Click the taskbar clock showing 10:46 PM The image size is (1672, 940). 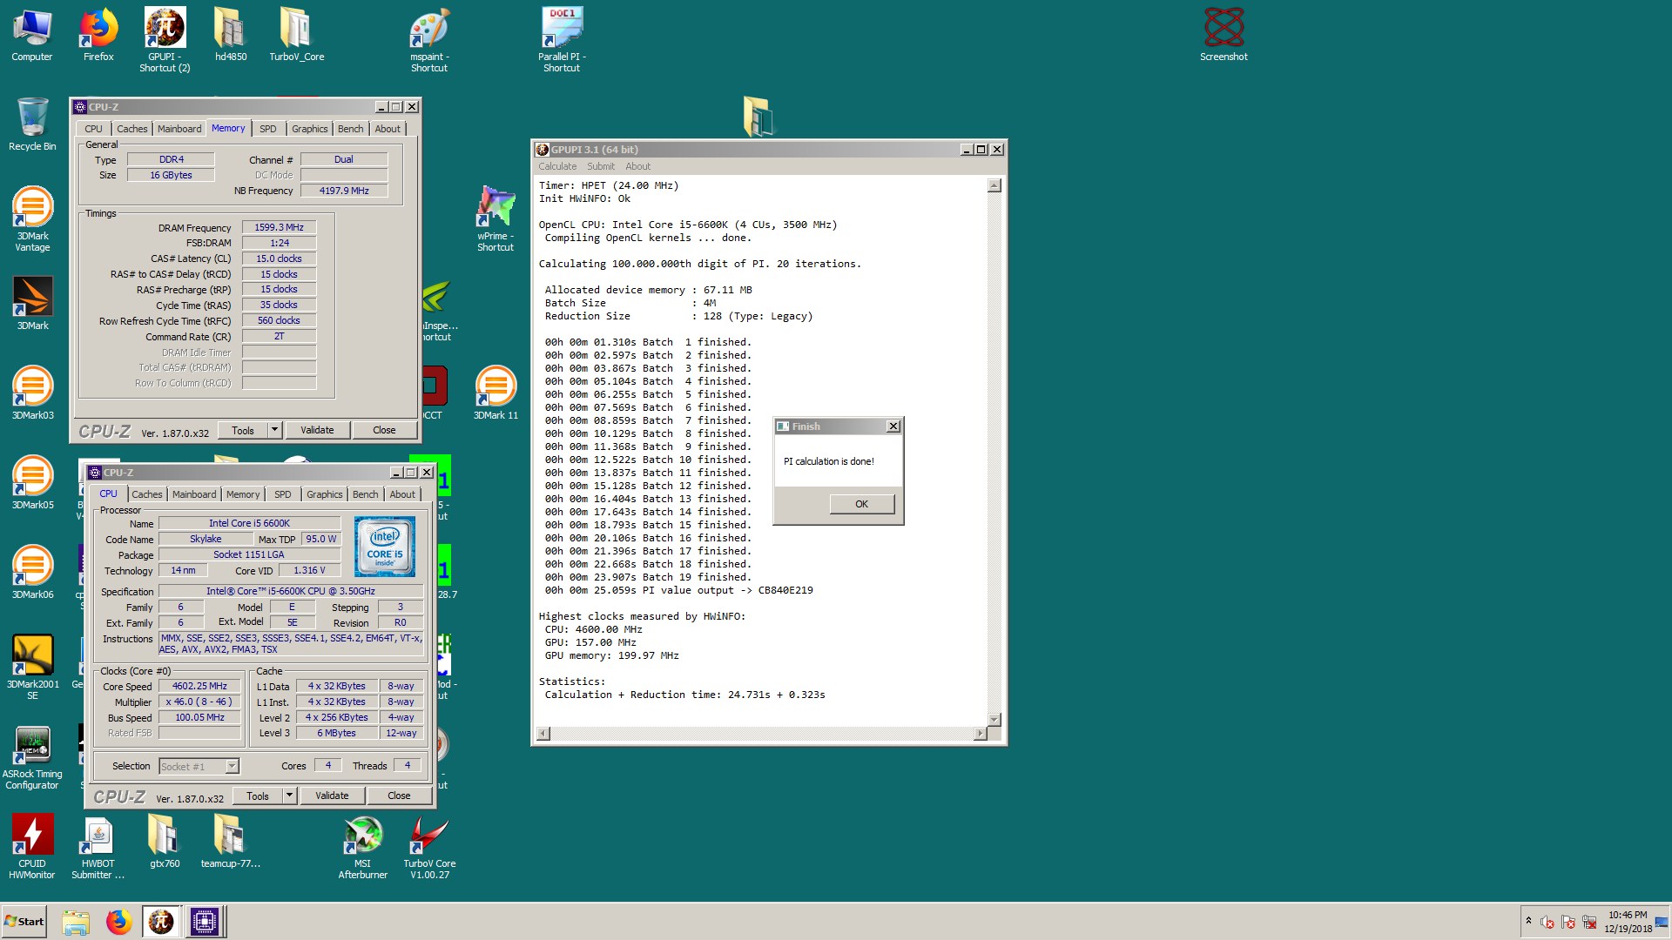tap(1628, 922)
